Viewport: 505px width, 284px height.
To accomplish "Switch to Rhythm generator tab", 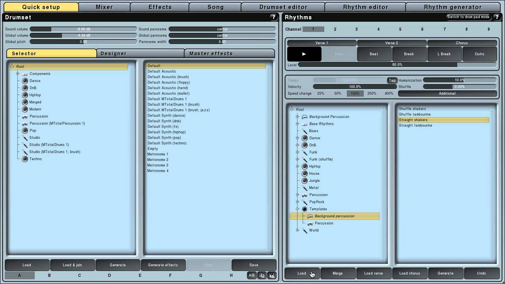I will (x=453, y=7).
